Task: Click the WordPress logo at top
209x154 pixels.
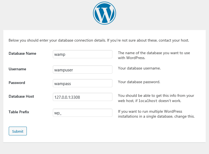Action: [104, 13]
